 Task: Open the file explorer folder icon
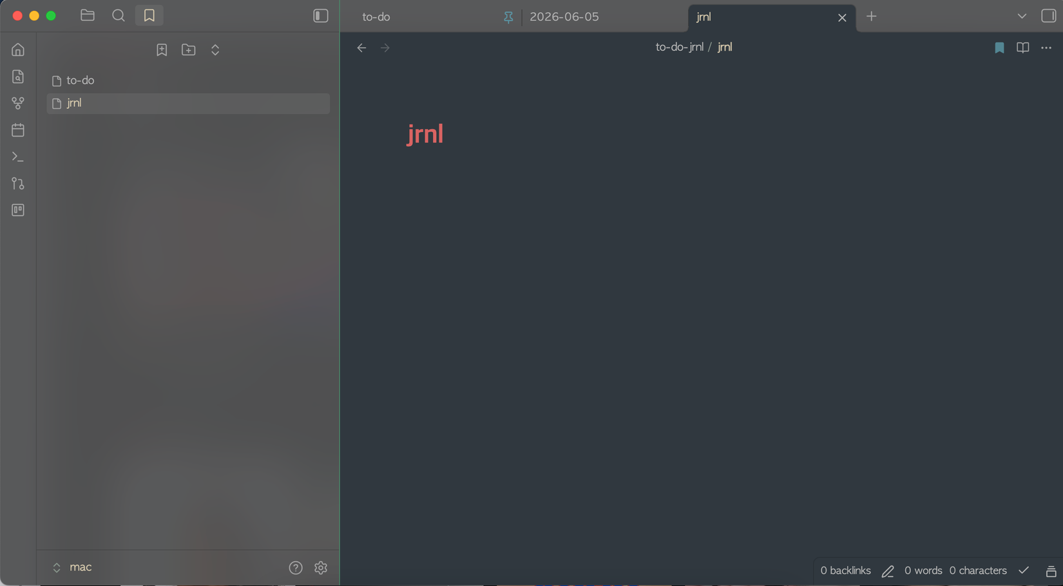click(88, 15)
